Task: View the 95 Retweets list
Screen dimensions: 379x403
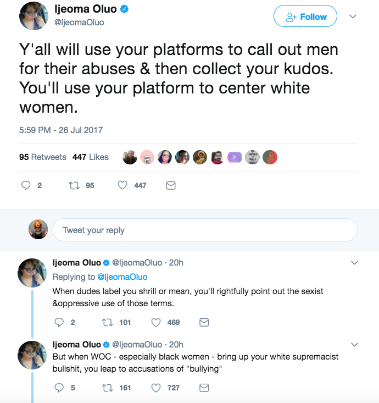Action: tap(42, 157)
